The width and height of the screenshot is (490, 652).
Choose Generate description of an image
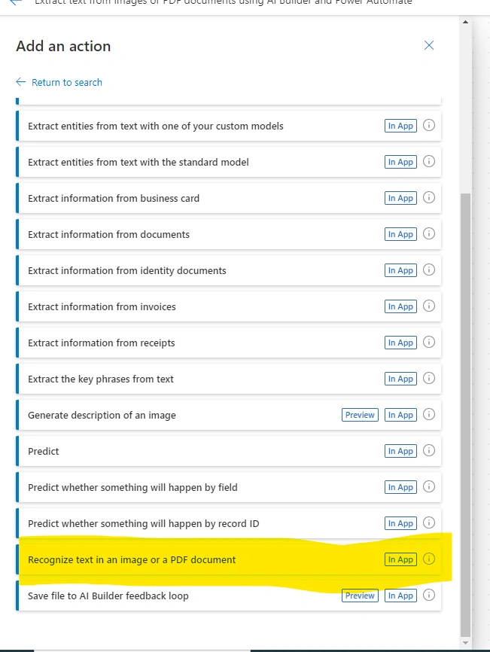click(229, 415)
